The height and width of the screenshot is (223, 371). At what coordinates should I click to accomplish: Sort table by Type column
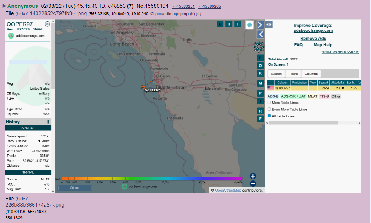(313, 83)
